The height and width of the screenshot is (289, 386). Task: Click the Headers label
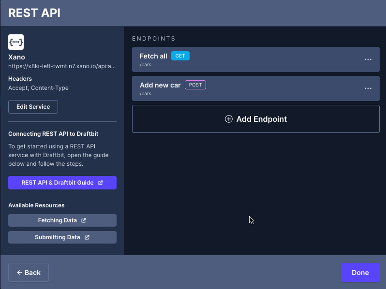point(20,79)
